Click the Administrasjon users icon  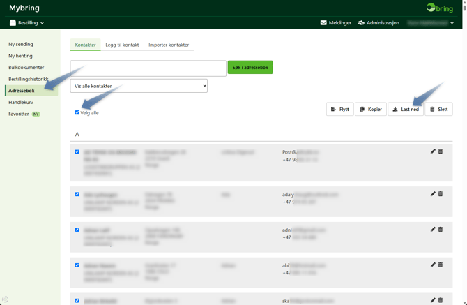click(361, 22)
